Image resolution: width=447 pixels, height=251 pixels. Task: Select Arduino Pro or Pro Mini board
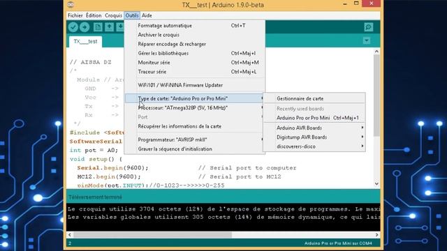click(x=314, y=118)
